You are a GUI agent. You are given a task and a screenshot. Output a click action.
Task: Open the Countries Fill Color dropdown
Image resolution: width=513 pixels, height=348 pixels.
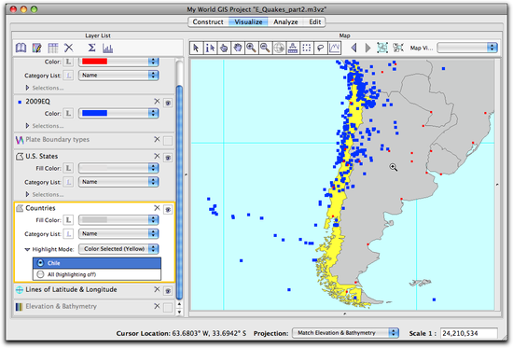pyautogui.click(x=118, y=220)
